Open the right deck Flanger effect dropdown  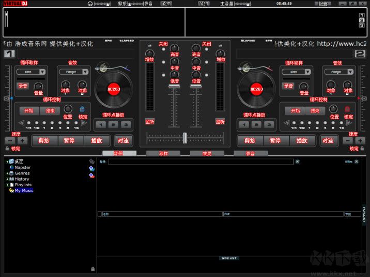(339, 72)
